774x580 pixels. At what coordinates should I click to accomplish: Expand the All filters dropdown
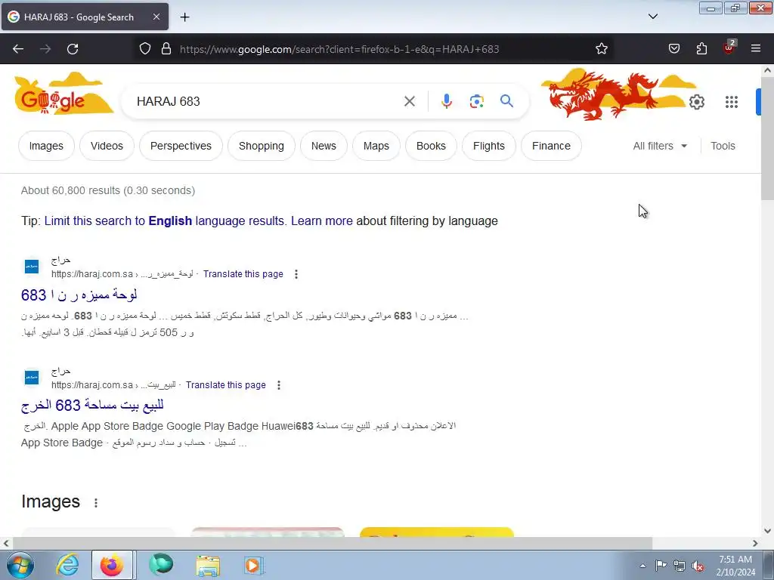660,146
